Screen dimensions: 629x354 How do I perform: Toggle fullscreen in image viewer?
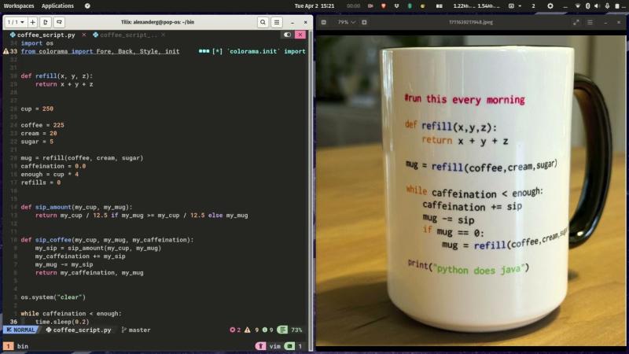pos(576,23)
